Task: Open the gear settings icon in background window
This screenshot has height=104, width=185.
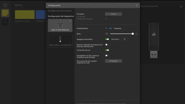Action: tap(181, 6)
